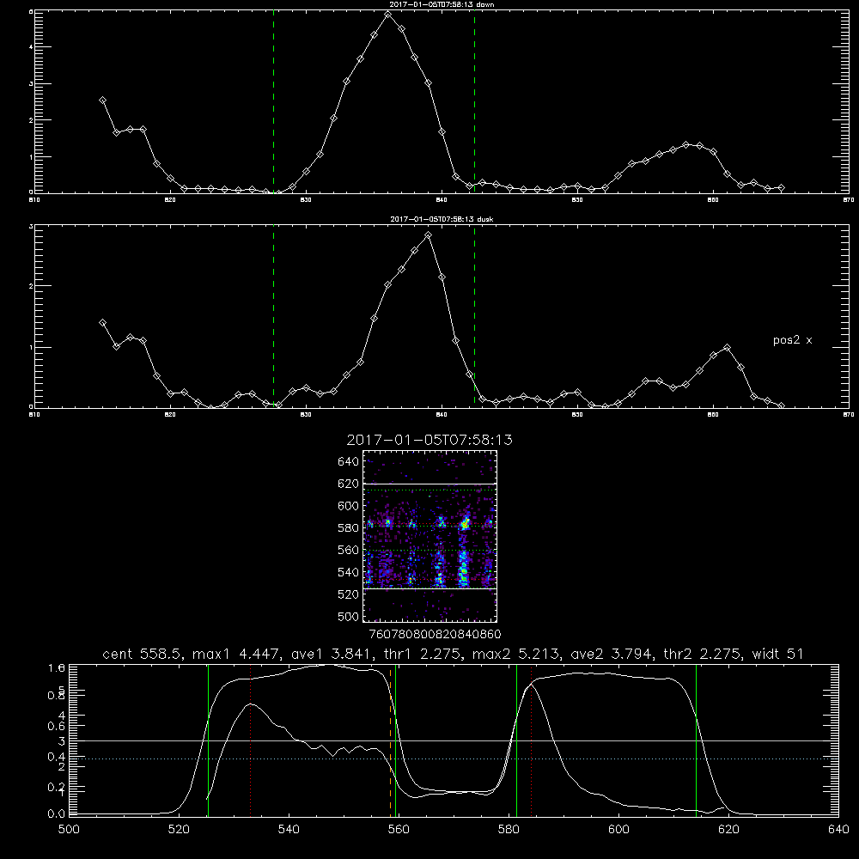Select first data diamond of dawn curve
This screenshot has height=859, width=859.
pos(102,101)
